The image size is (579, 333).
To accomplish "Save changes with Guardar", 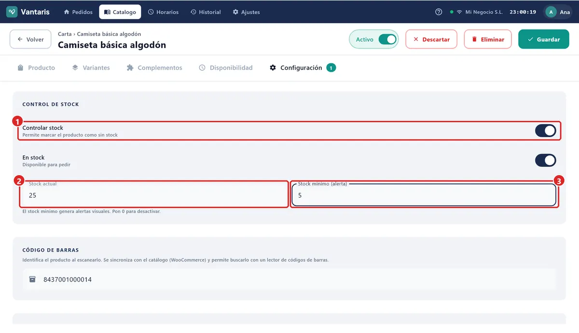I will (544, 39).
